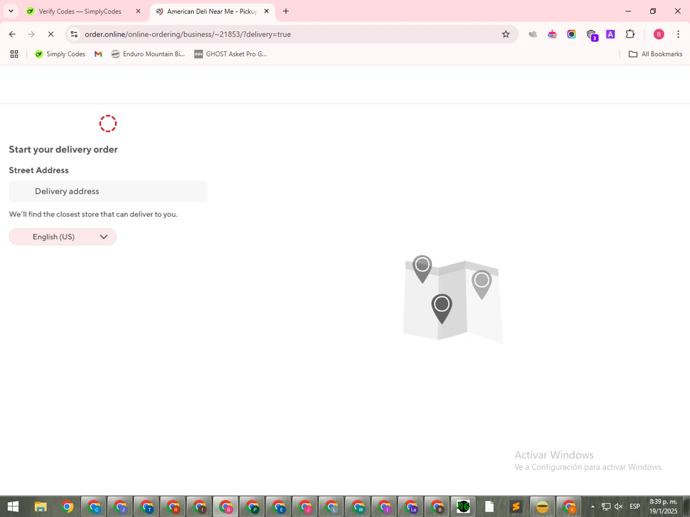690x517 pixels.
Task: Open Chrome profile C on taskbar
Action: click(94, 506)
